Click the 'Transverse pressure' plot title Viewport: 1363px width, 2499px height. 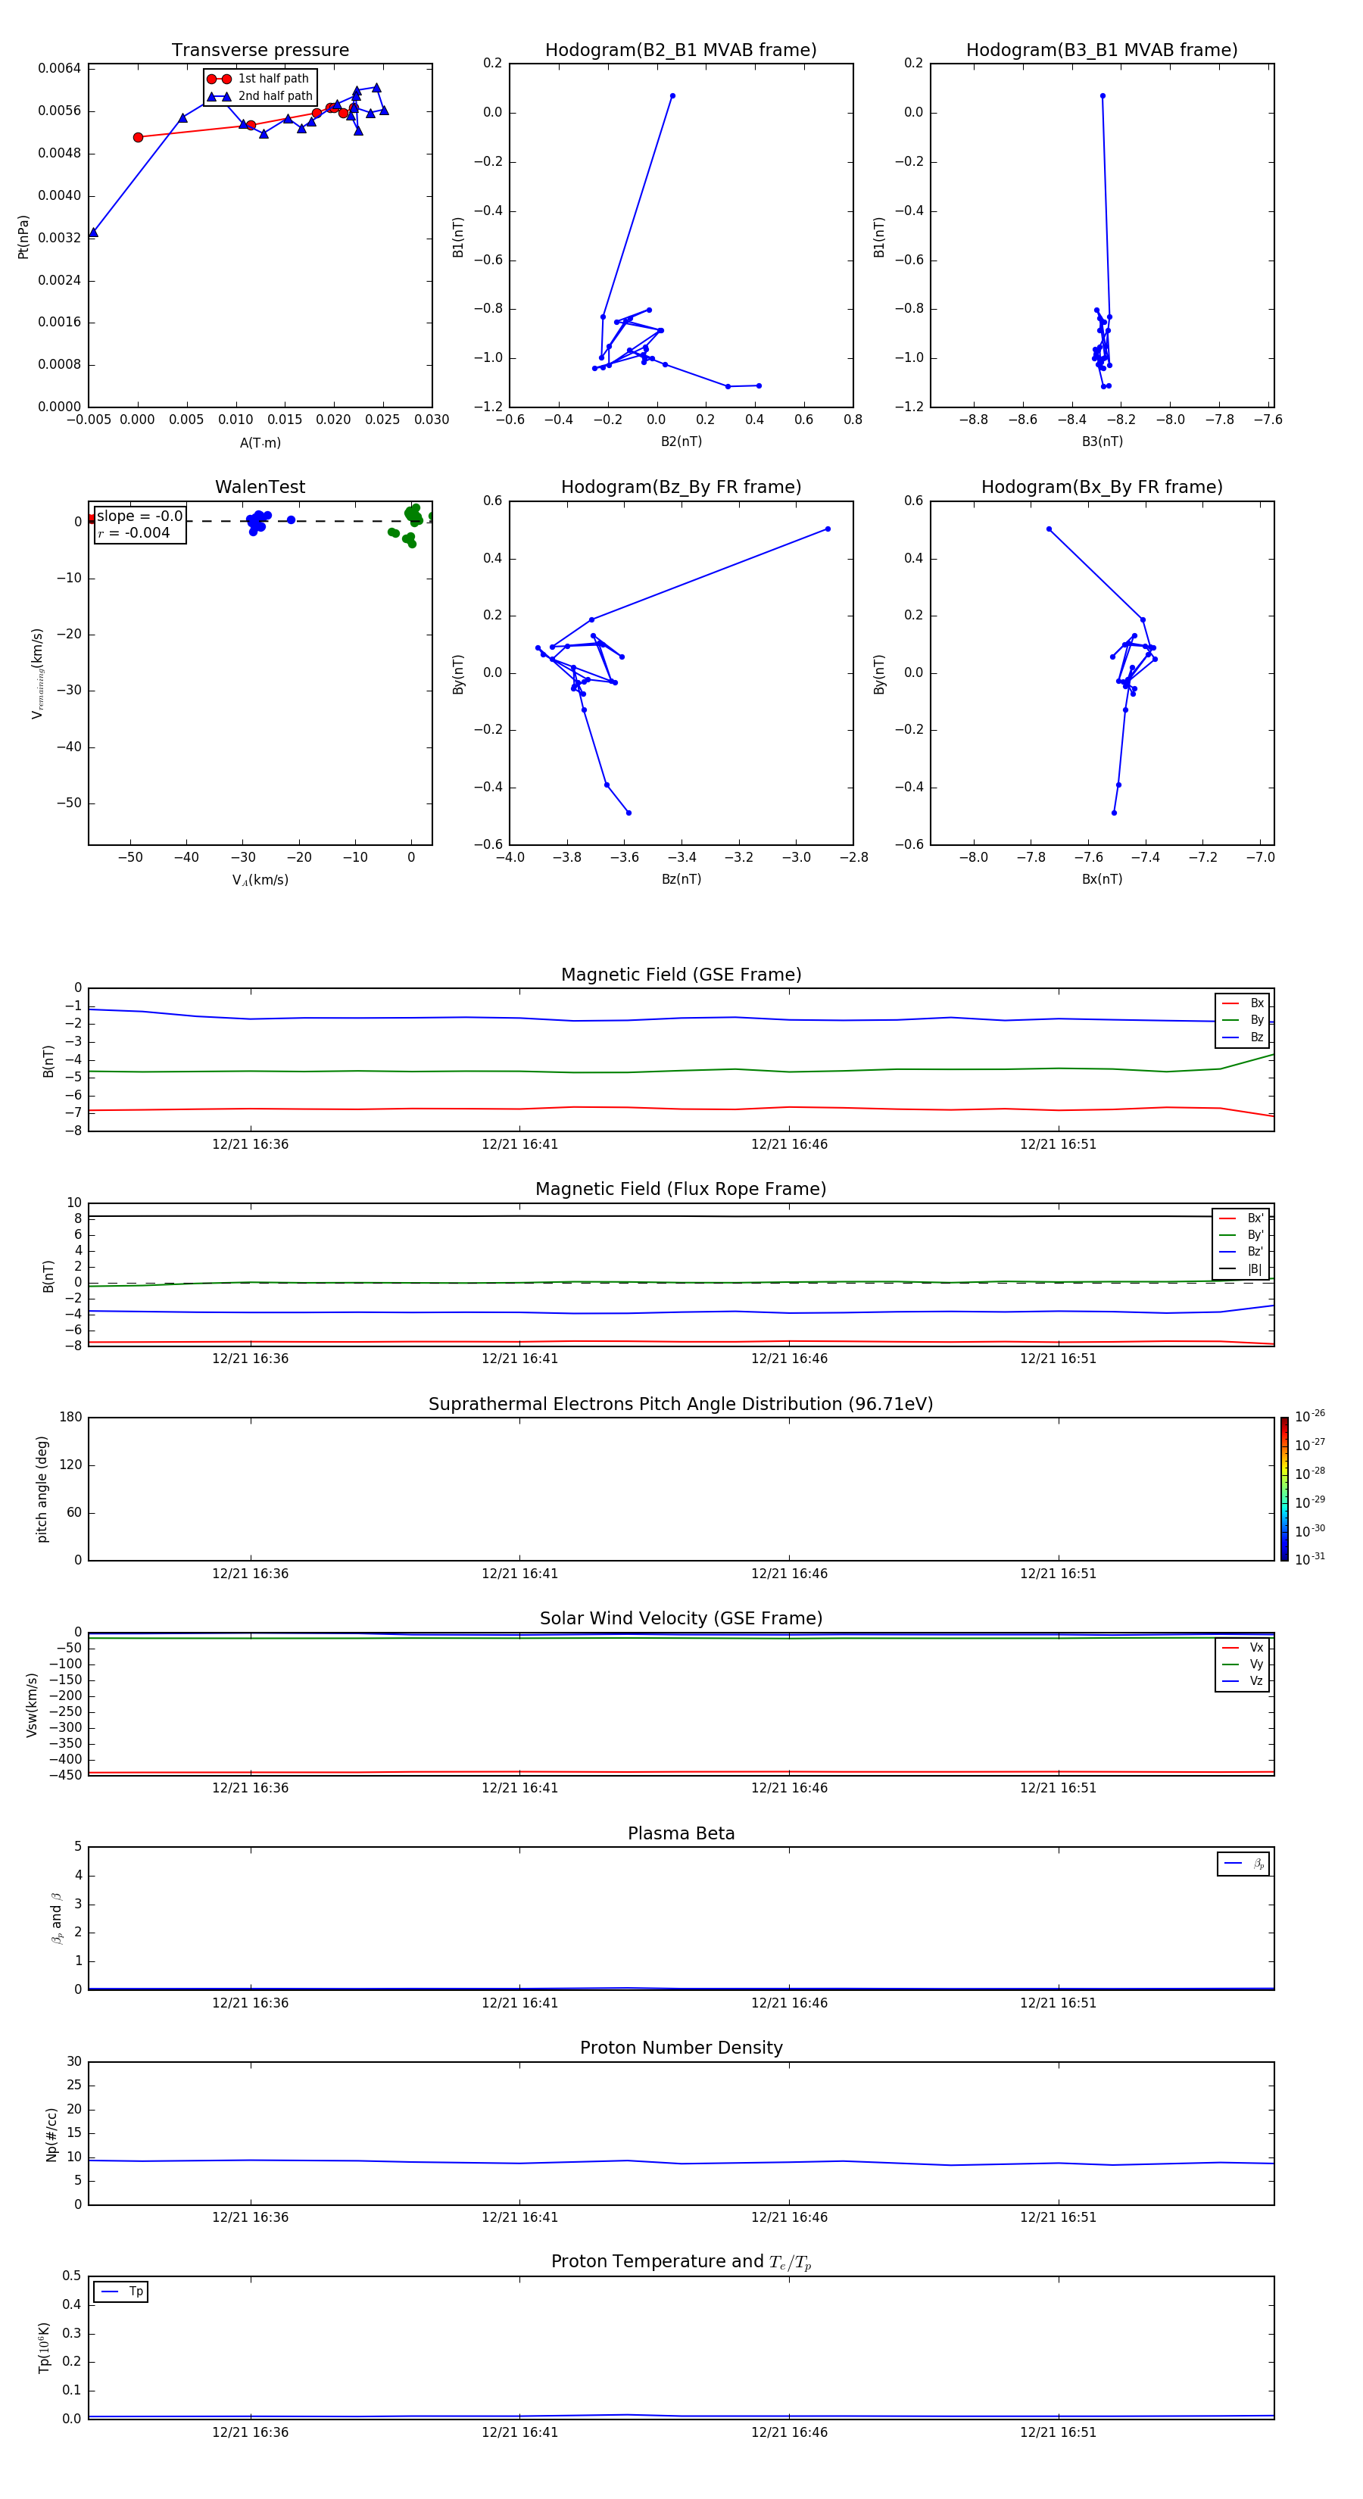[260, 51]
